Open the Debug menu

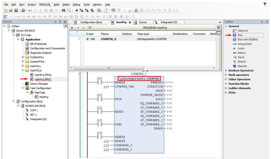point(76,4)
